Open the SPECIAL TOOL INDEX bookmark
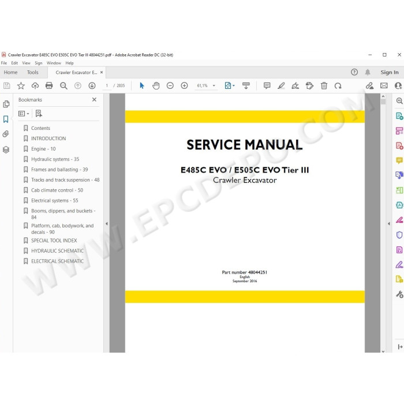 click(54, 241)
